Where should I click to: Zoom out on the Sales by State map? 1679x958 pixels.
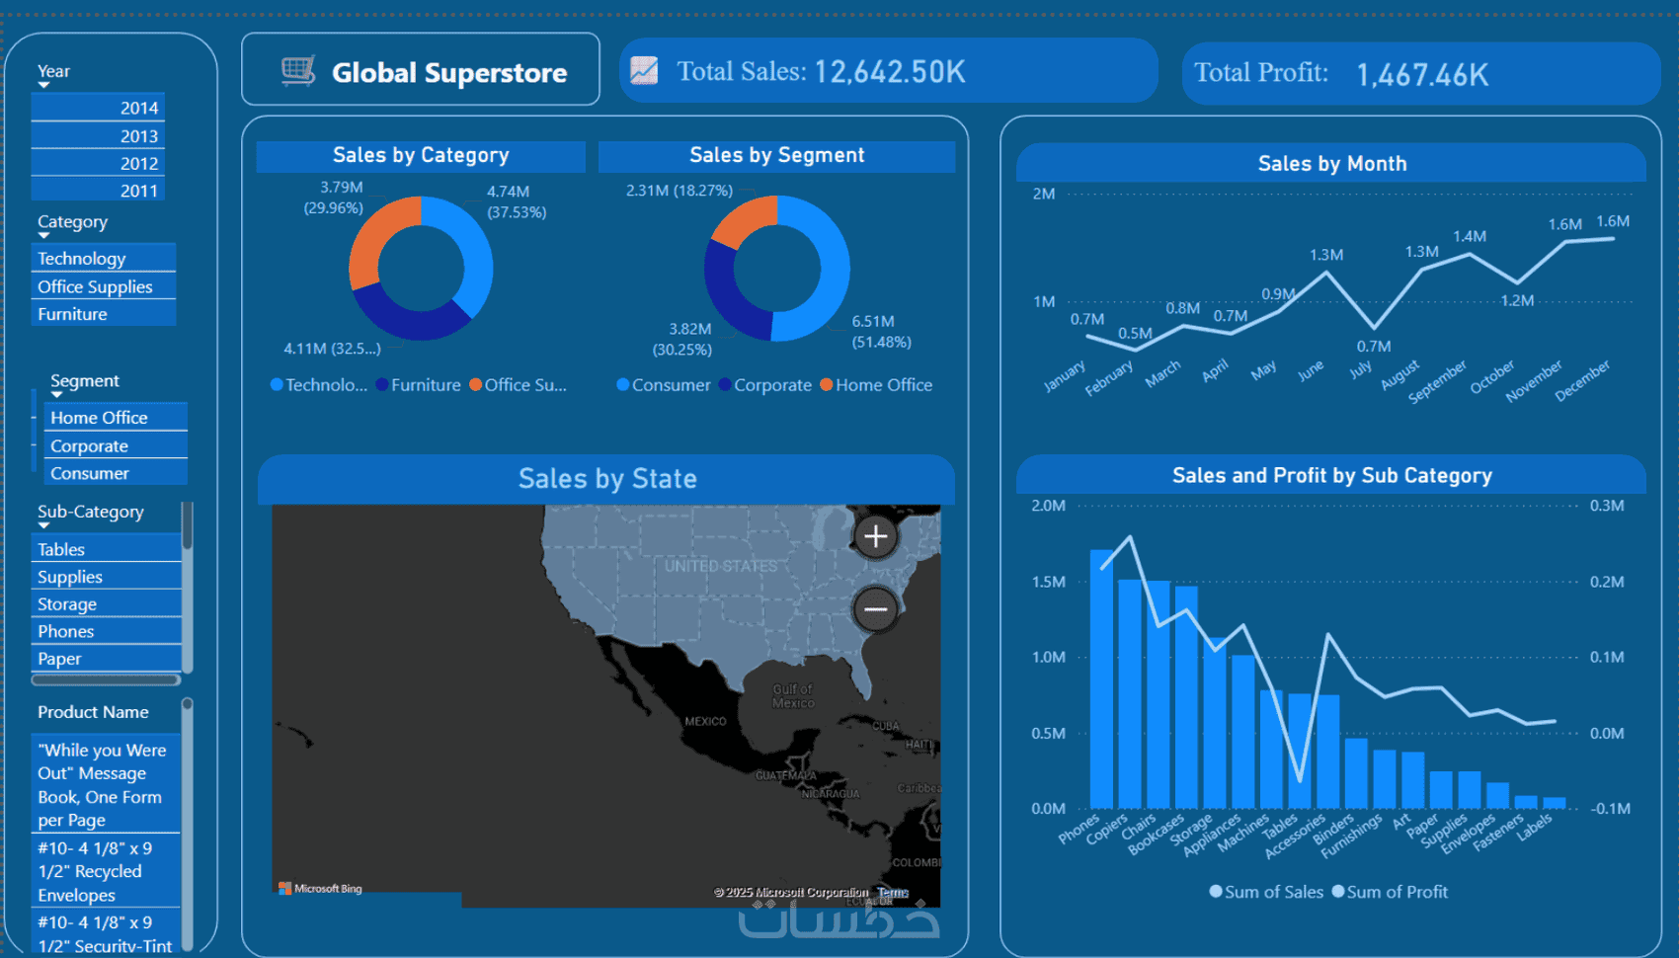coord(875,609)
